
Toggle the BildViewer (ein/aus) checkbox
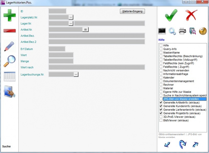(161, 120)
